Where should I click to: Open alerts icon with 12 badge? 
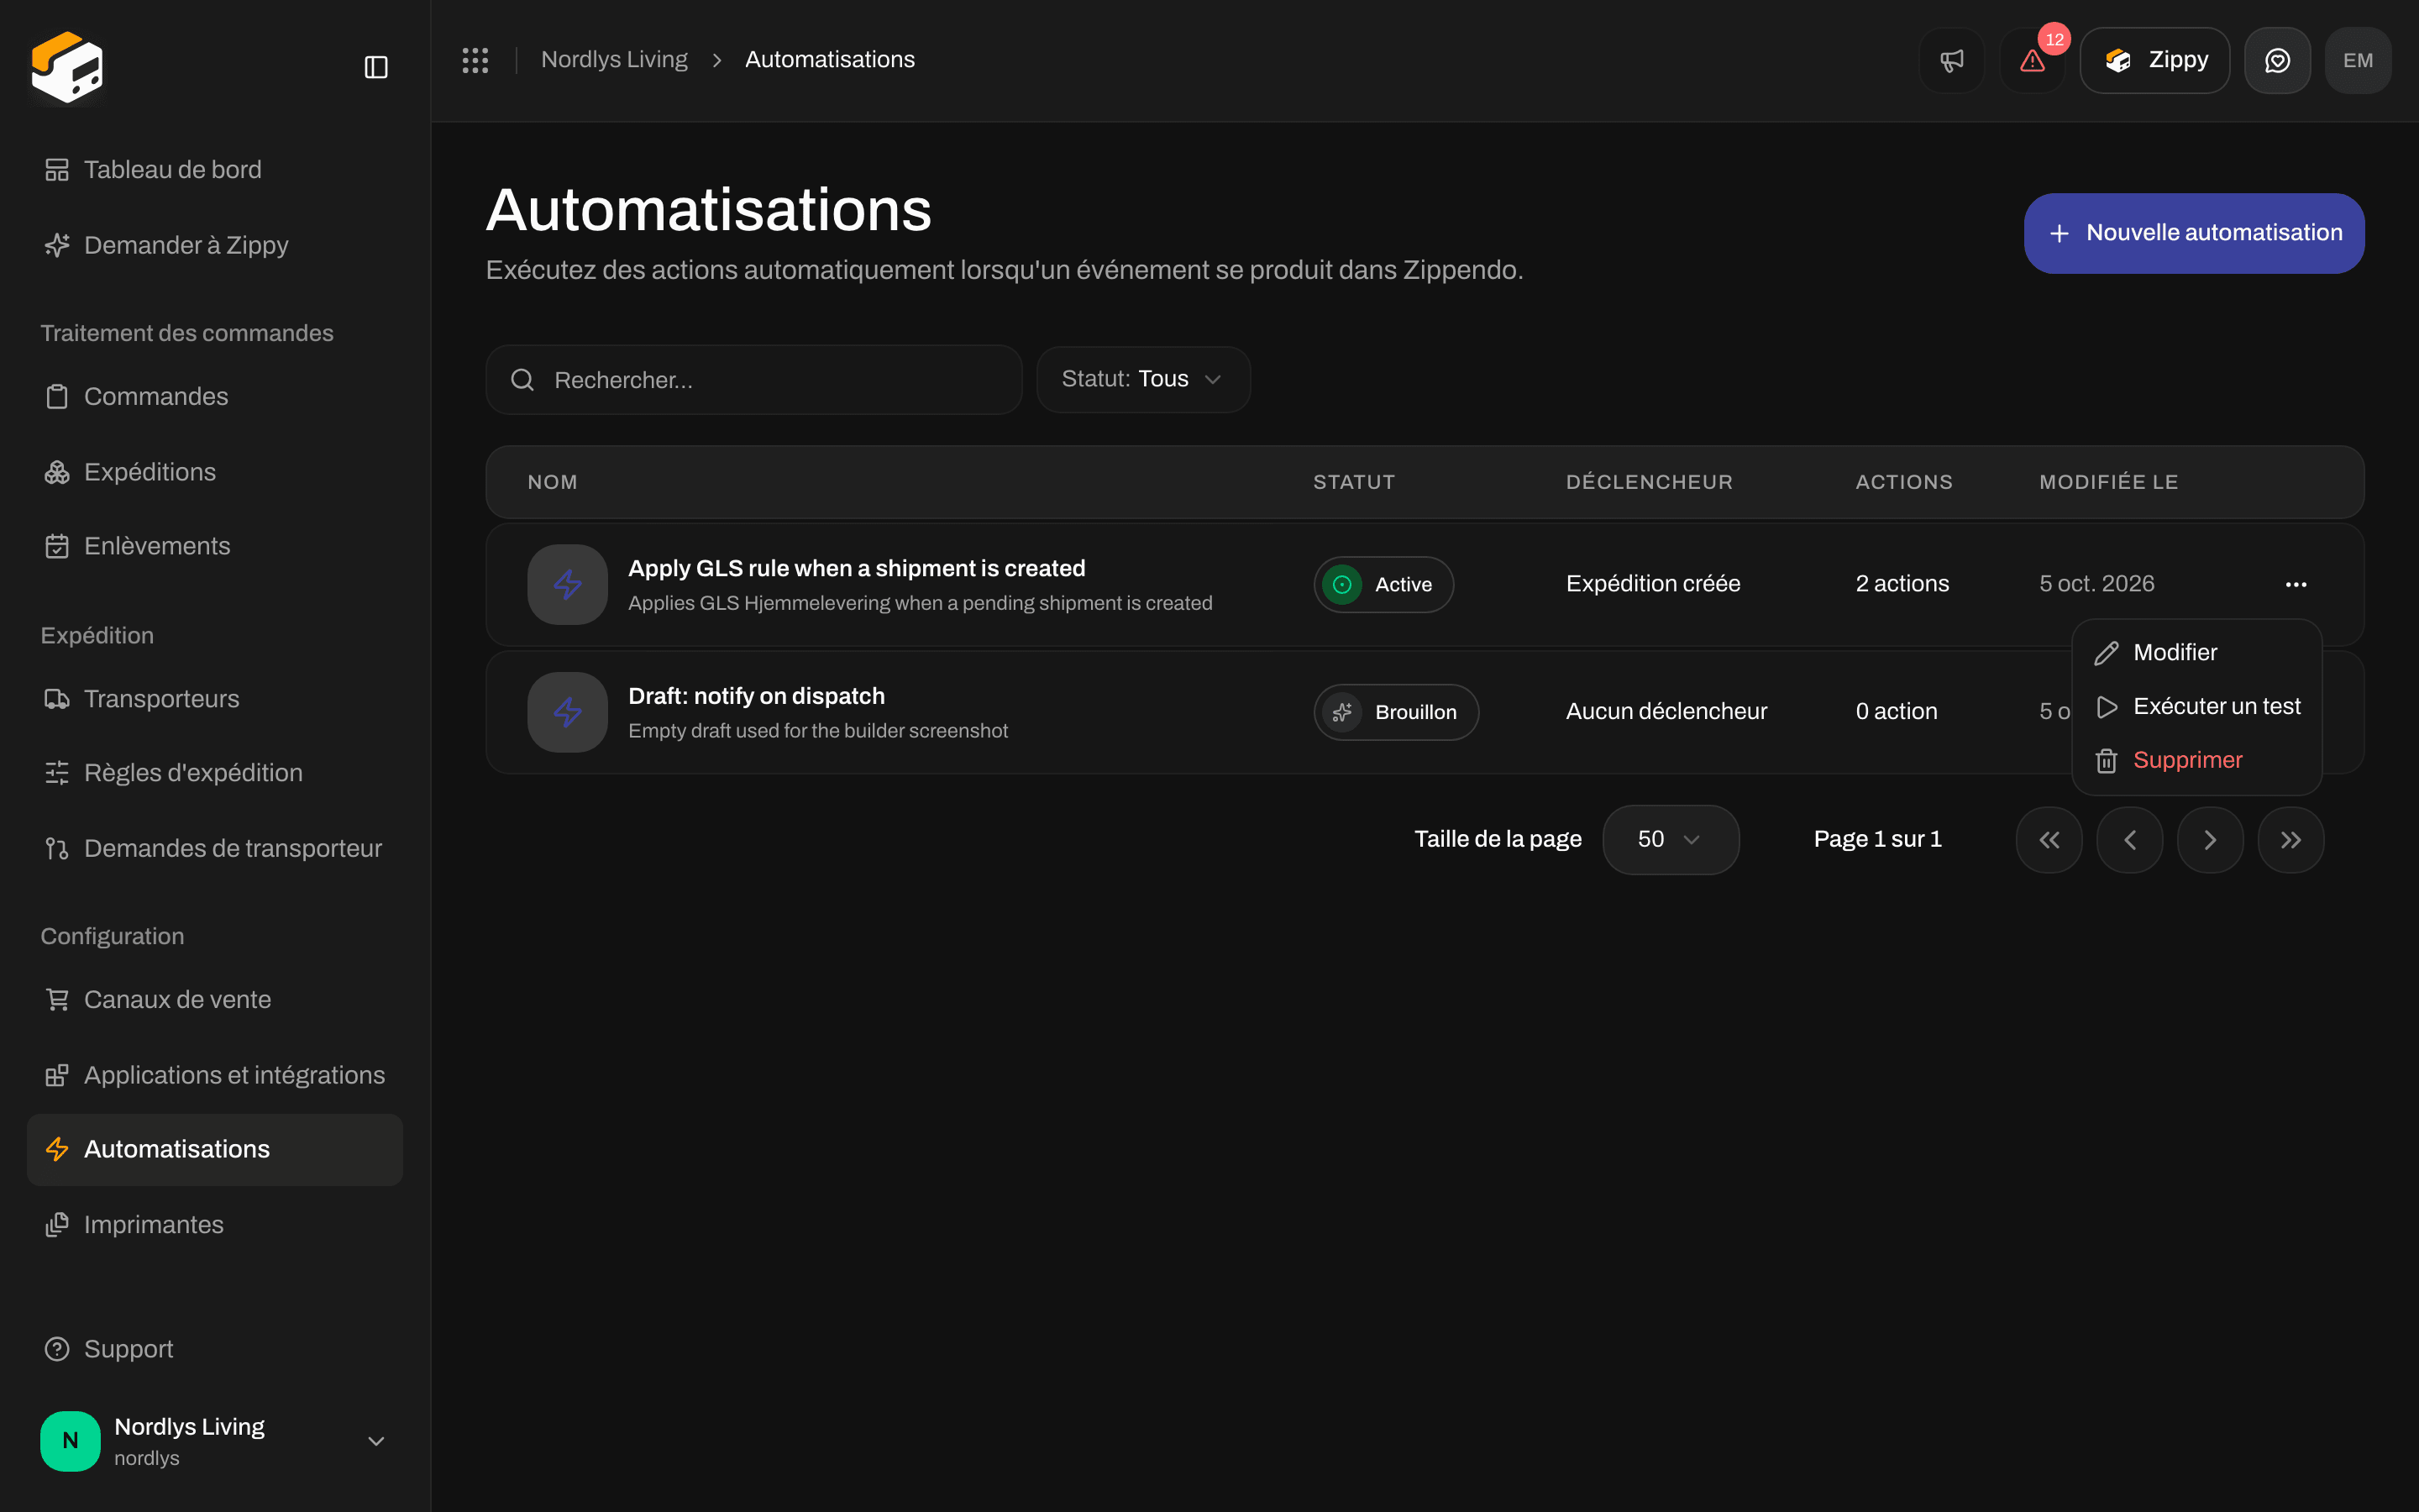point(2032,60)
